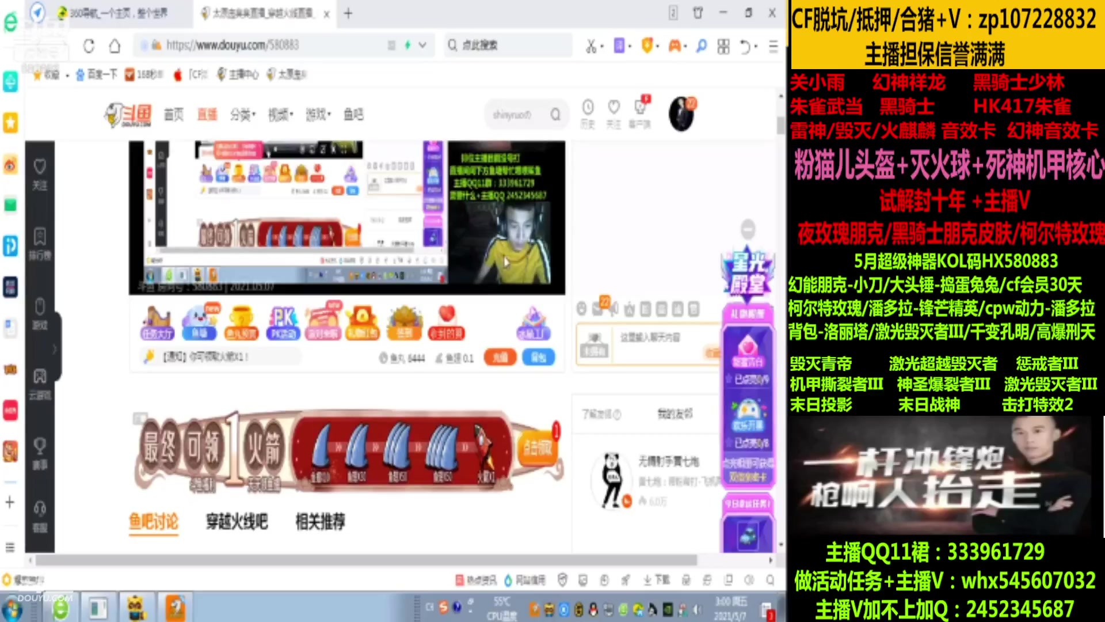Open 首页 in Douyu navigation
The height and width of the screenshot is (622, 1105).
pos(173,115)
